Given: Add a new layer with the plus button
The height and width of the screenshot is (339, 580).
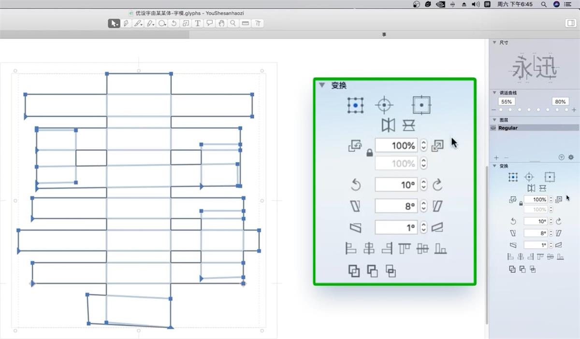Looking at the screenshot, I should (x=496, y=158).
